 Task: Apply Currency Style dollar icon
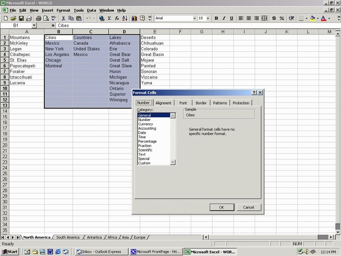[274, 18]
